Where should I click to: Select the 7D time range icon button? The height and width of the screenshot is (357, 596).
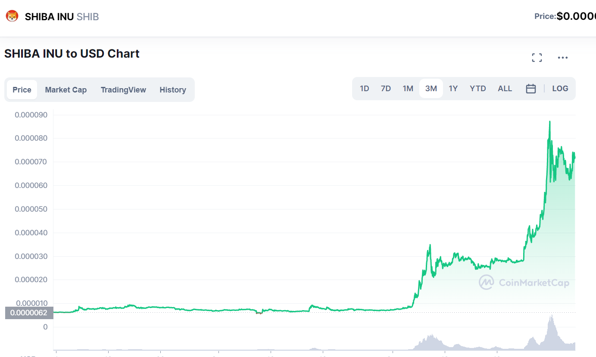click(386, 88)
